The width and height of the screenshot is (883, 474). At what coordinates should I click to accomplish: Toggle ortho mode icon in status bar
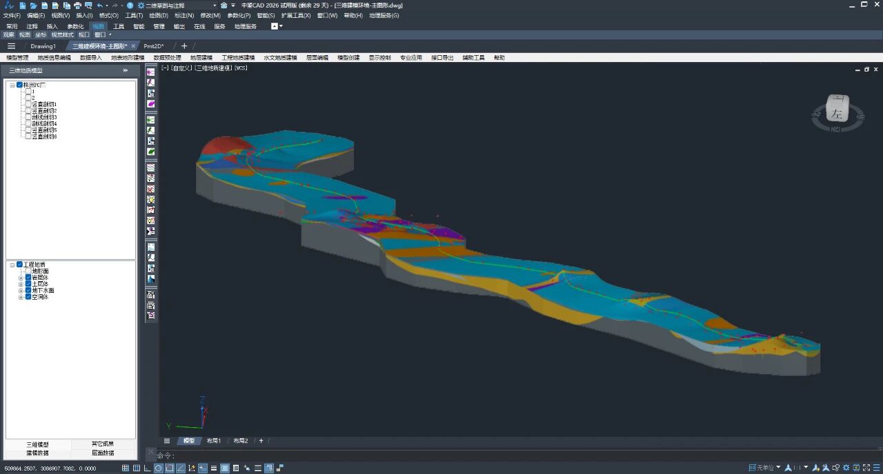[148, 468]
